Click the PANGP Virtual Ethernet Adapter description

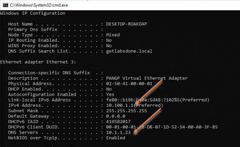147,78
